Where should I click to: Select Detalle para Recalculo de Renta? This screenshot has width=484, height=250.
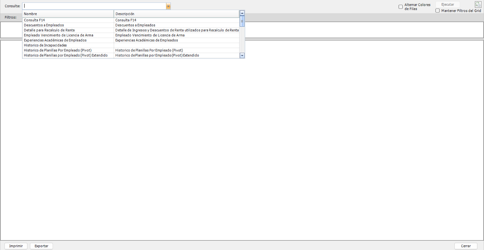49,30
